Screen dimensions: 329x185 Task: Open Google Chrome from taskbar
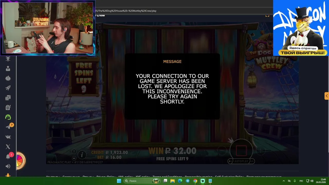click(195, 181)
